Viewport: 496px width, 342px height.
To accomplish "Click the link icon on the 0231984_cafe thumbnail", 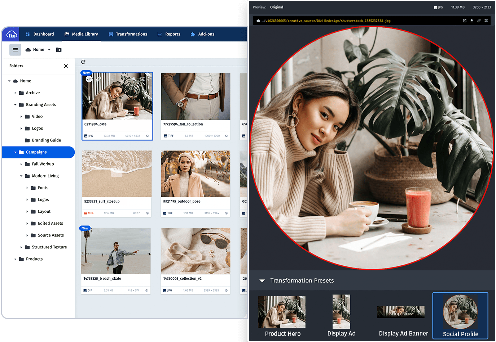I will (x=98, y=79).
